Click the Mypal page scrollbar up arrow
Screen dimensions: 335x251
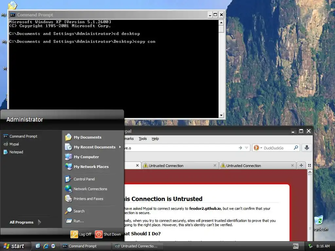[x=310, y=172]
